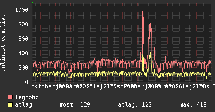Click the max: 418 statistic

tap(193, 105)
